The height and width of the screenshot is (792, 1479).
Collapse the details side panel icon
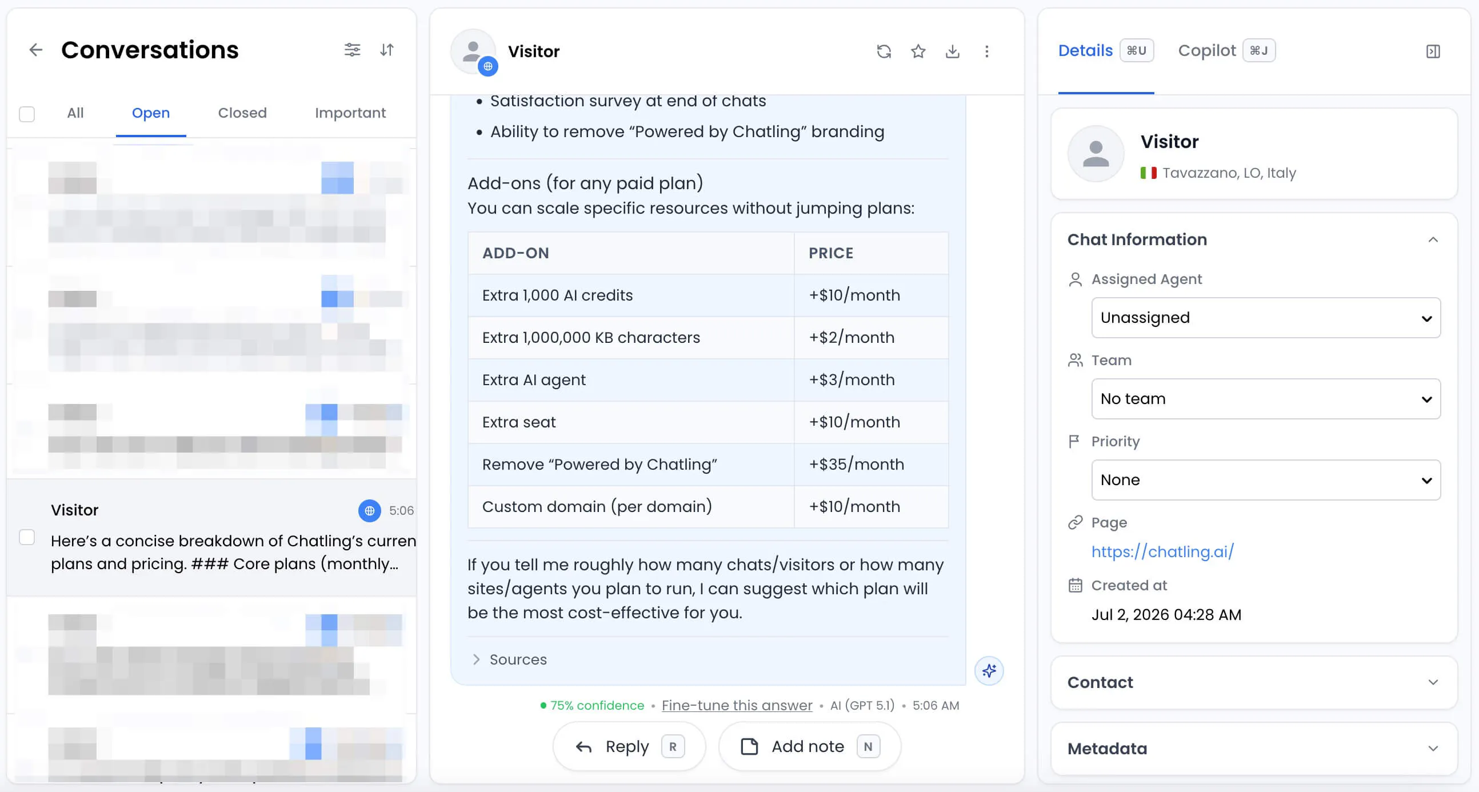pyautogui.click(x=1433, y=51)
